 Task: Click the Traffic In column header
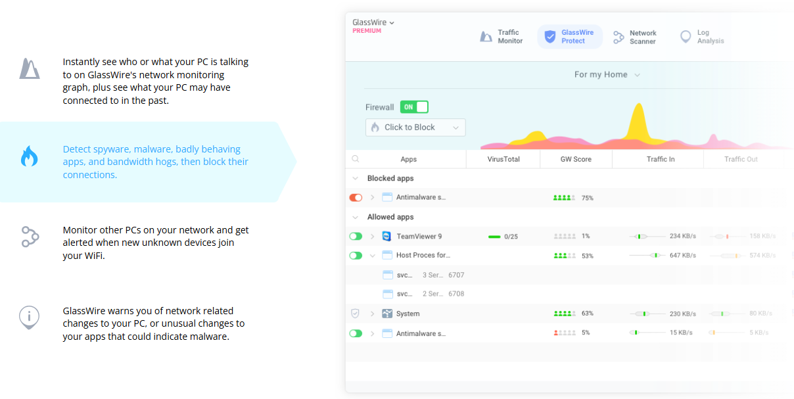[x=661, y=159]
